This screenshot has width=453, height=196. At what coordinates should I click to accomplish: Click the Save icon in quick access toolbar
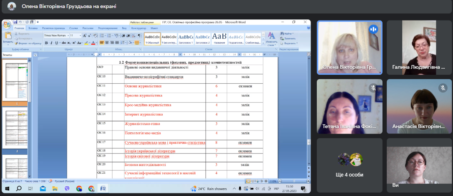pos(15,22)
